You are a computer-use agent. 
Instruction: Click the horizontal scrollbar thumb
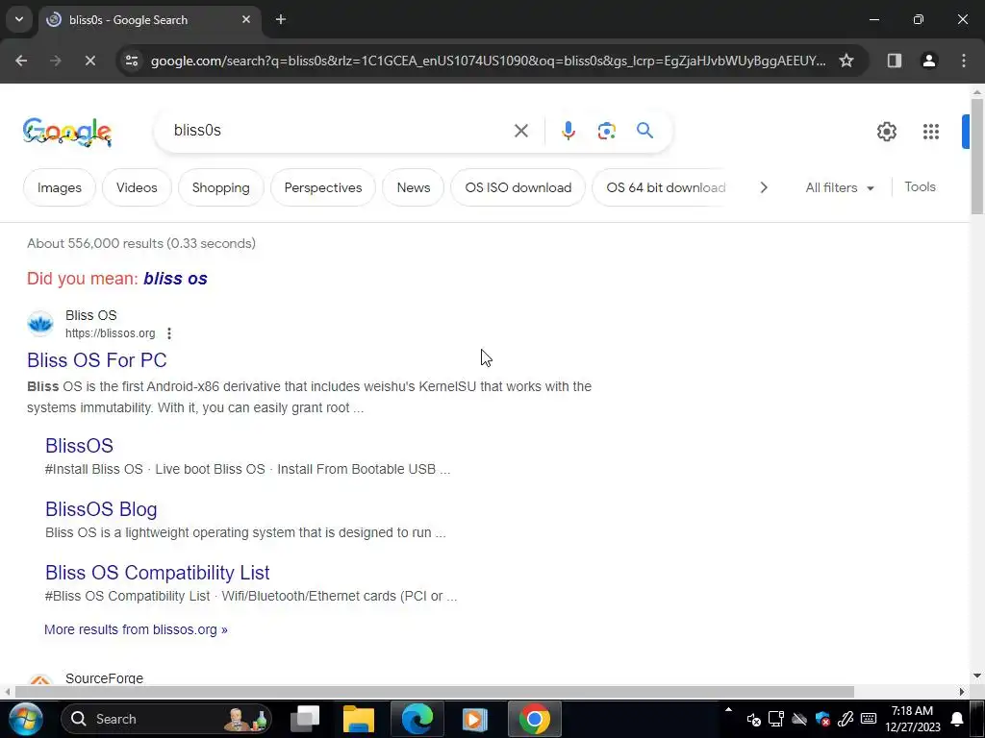point(435,692)
